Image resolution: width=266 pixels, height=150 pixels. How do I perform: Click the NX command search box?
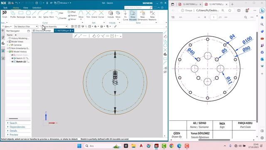[x=138, y=7]
